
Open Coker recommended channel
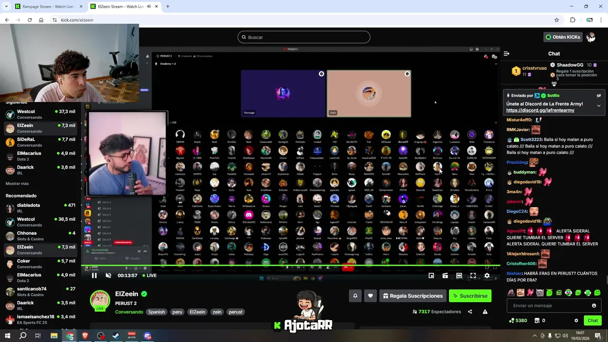(40, 264)
